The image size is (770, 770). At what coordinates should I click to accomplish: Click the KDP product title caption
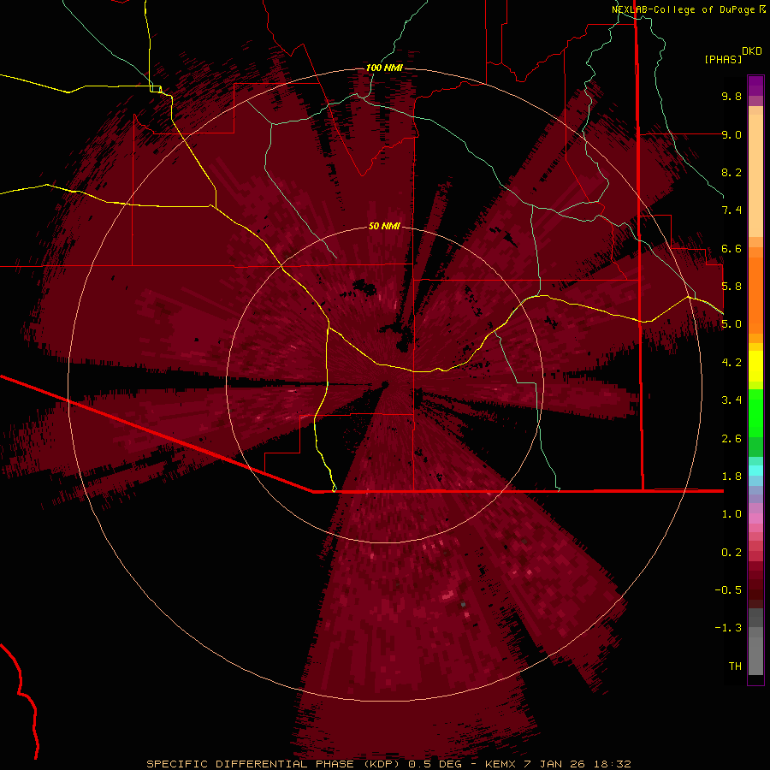click(388, 764)
